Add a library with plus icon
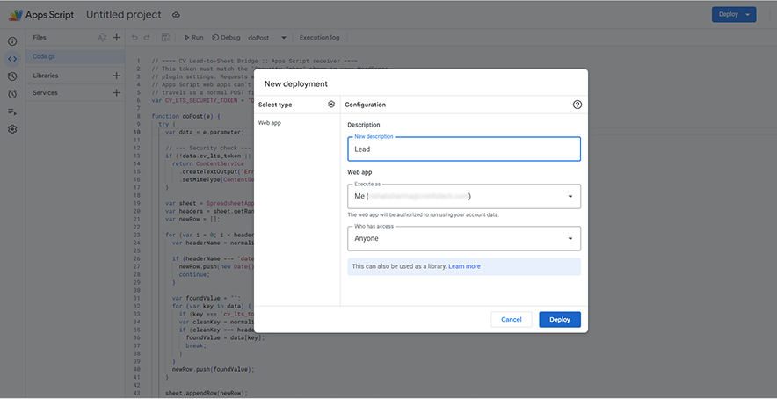 point(116,76)
